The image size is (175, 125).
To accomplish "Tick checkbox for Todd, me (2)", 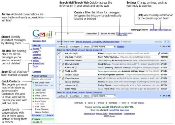I will tap(60, 71).
